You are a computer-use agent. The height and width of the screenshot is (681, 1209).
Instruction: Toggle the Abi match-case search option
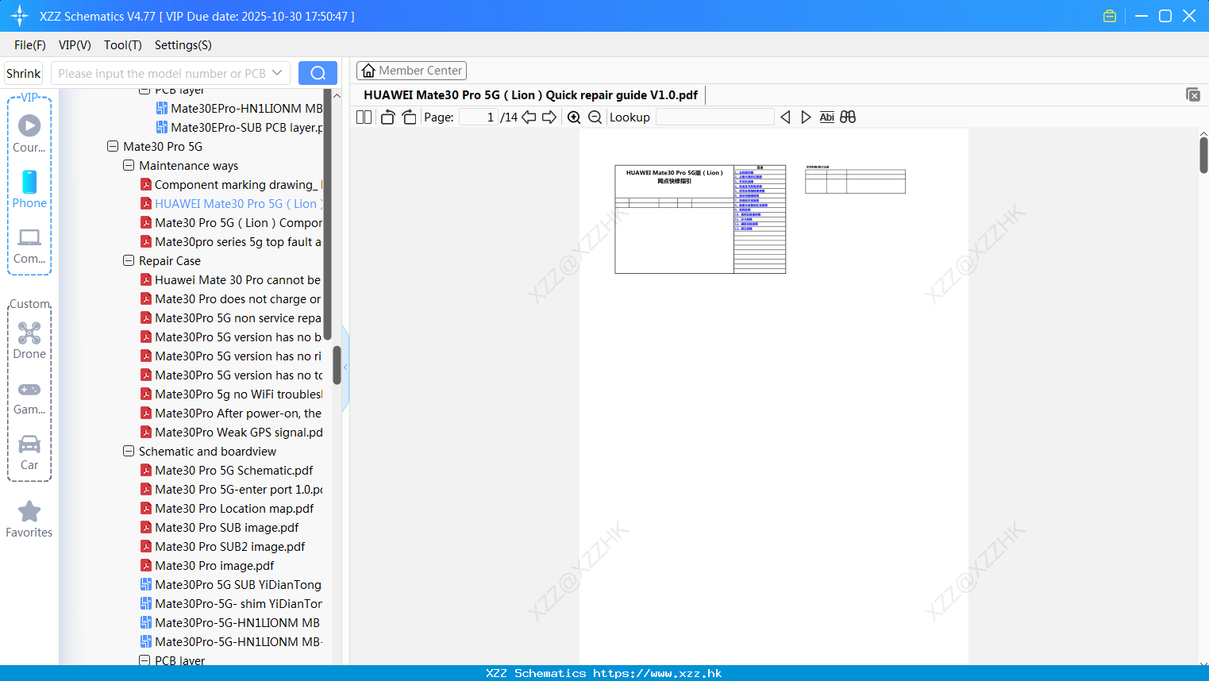tap(826, 117)
